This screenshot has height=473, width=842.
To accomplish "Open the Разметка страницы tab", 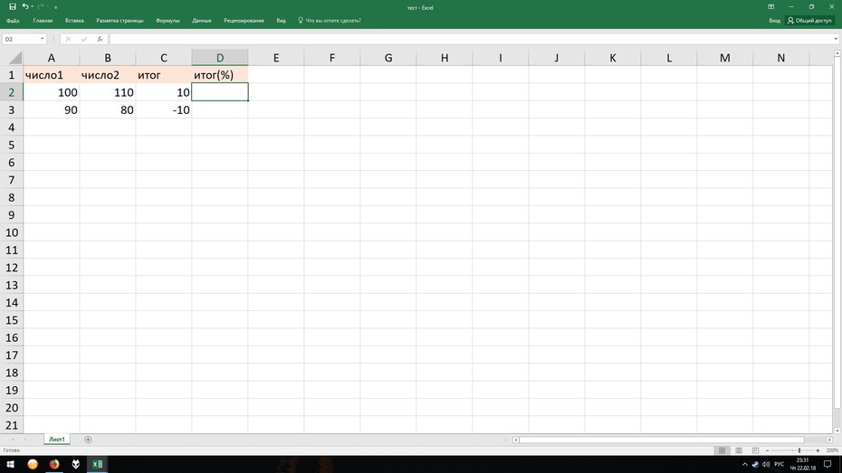I will (x=120, y=21).
